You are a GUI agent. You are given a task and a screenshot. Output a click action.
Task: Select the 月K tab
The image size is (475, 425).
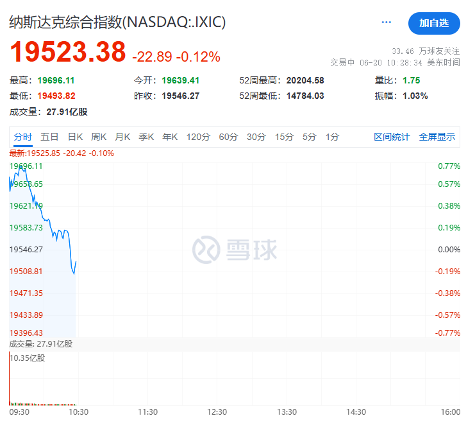[x=122, y=137]
